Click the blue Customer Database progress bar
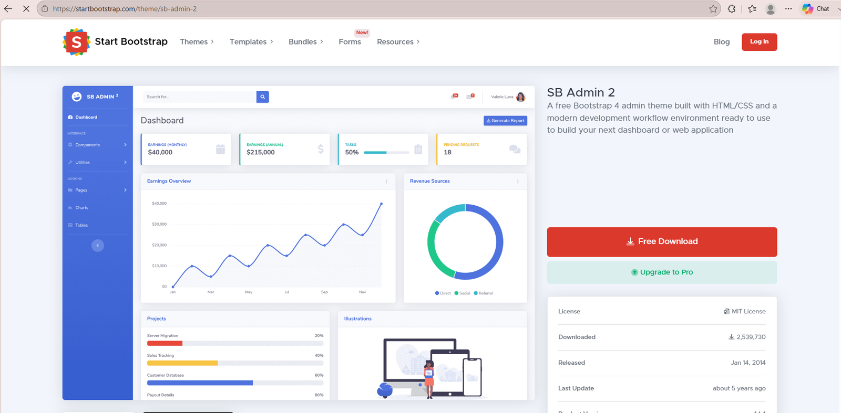 [200, 383]
